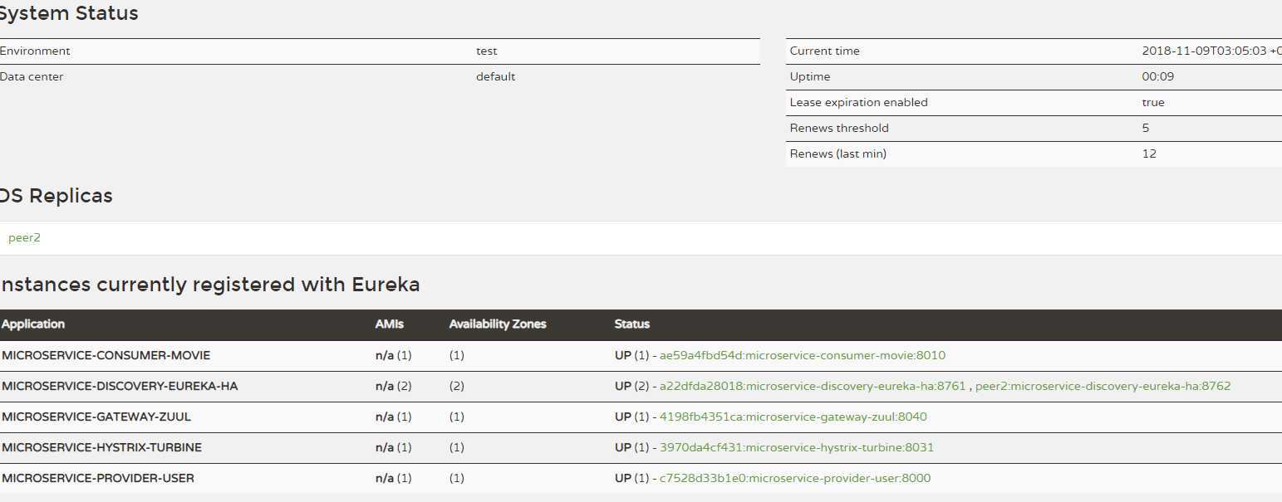Click the uptime value 00:09
Viewport: 1282px width, 502px height.
point(1158,76)
